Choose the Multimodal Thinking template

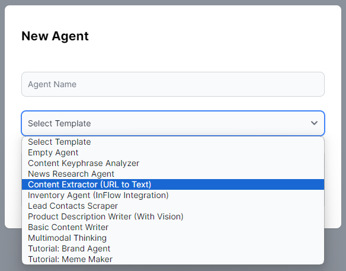click(173, 238)
